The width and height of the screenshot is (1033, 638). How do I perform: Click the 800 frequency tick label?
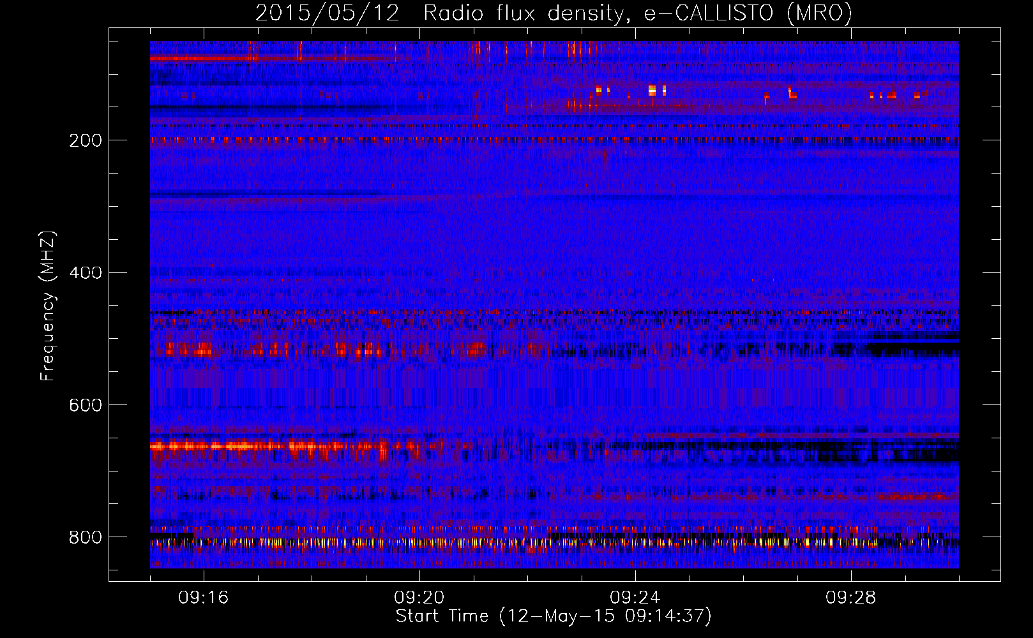[86, 537]
